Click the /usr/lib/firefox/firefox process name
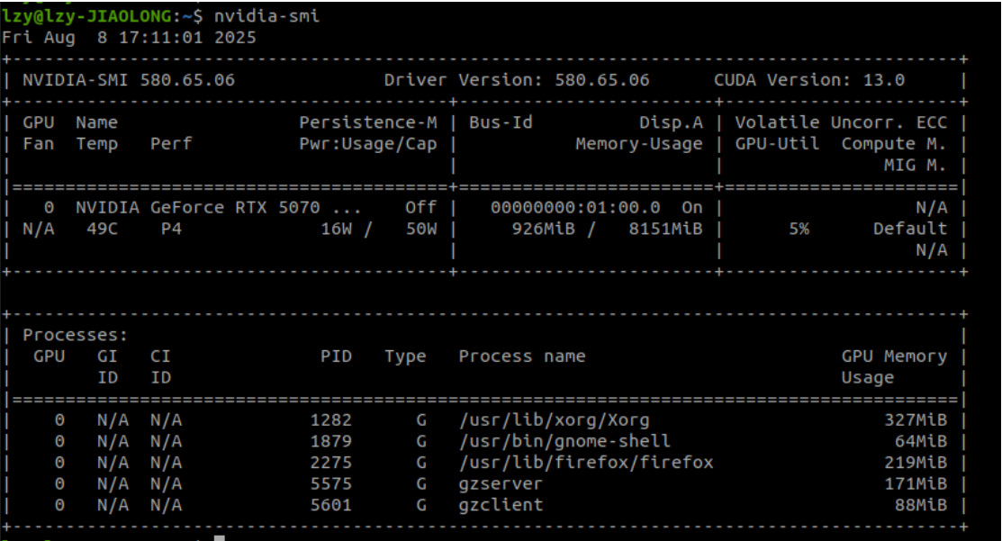This screenshot has height=541, width=1002. pyautogui.click(x=585, y=463)
